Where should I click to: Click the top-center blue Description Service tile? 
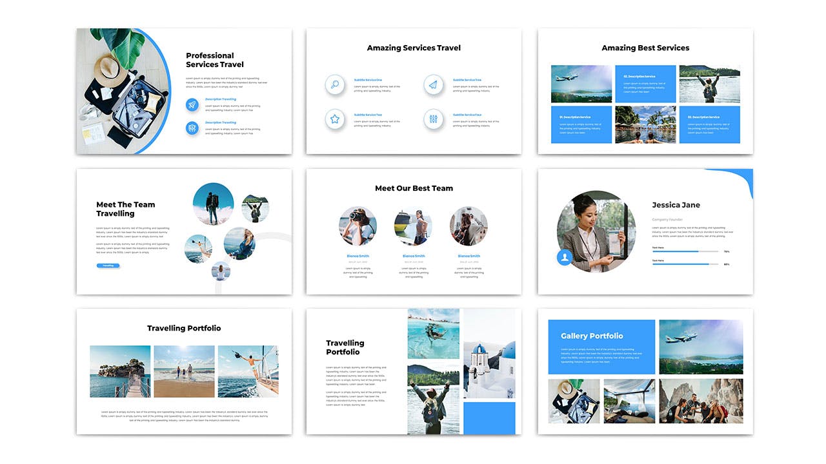coord(645,84)
